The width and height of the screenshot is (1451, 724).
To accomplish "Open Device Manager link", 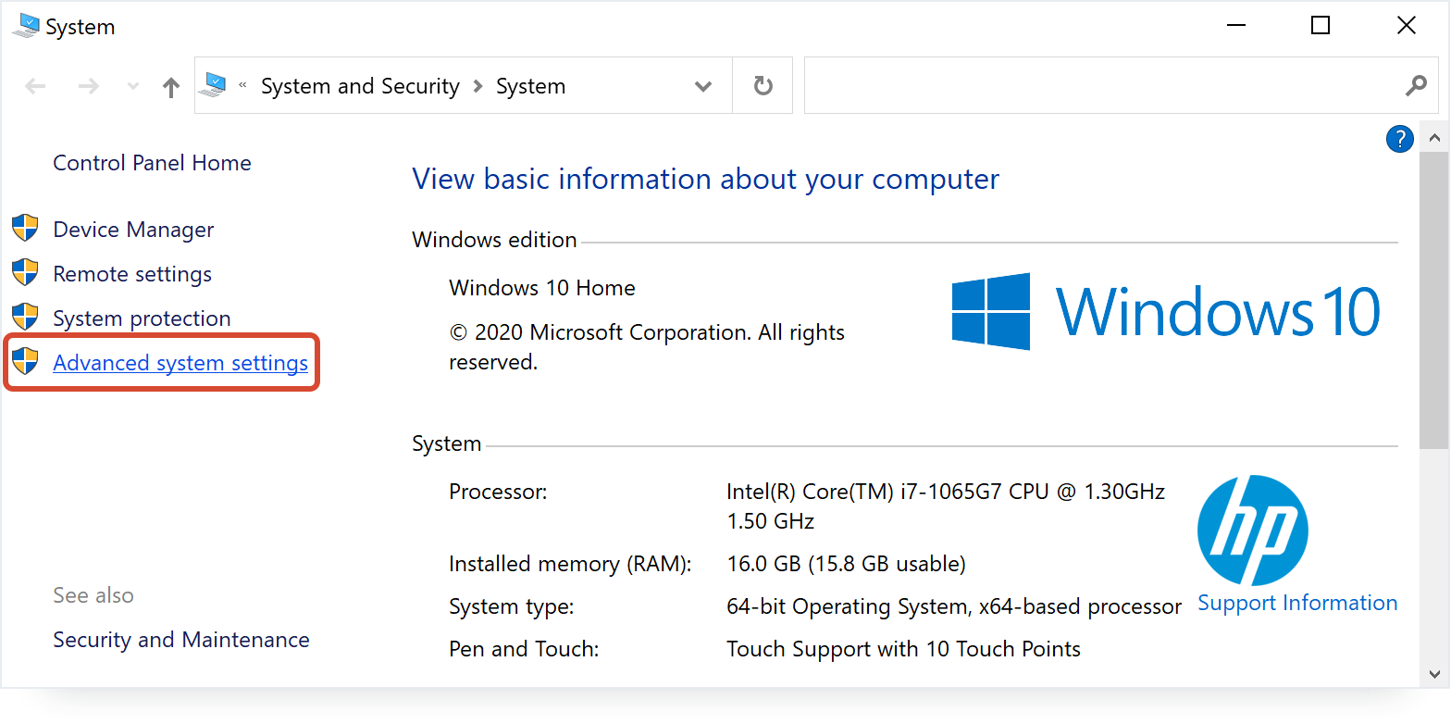I will tap(133, 230).
